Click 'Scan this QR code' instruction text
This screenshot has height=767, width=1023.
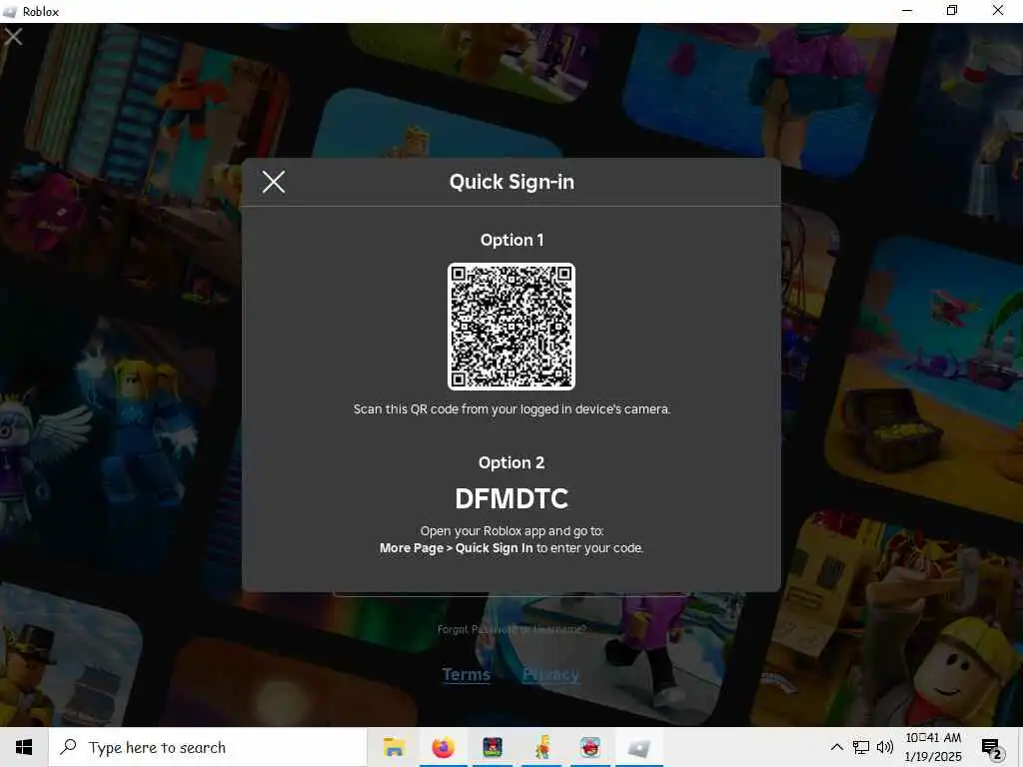(x=512, y=408)
